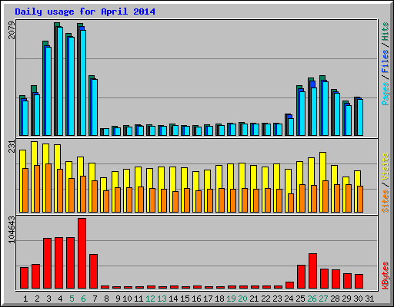The height and width of the screenshot is (307, 394).
Task: Click the tallest red KBytes bar for day 6
Action: [82, 253]
